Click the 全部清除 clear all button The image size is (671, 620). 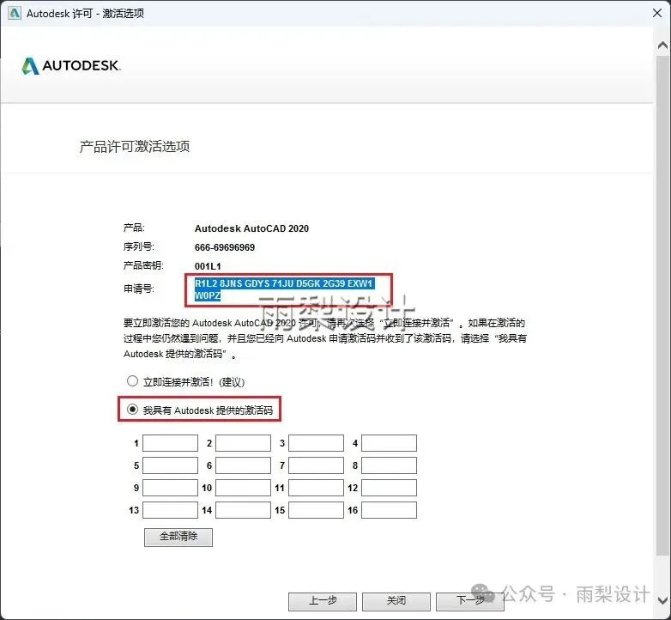(x=178, y=537)
